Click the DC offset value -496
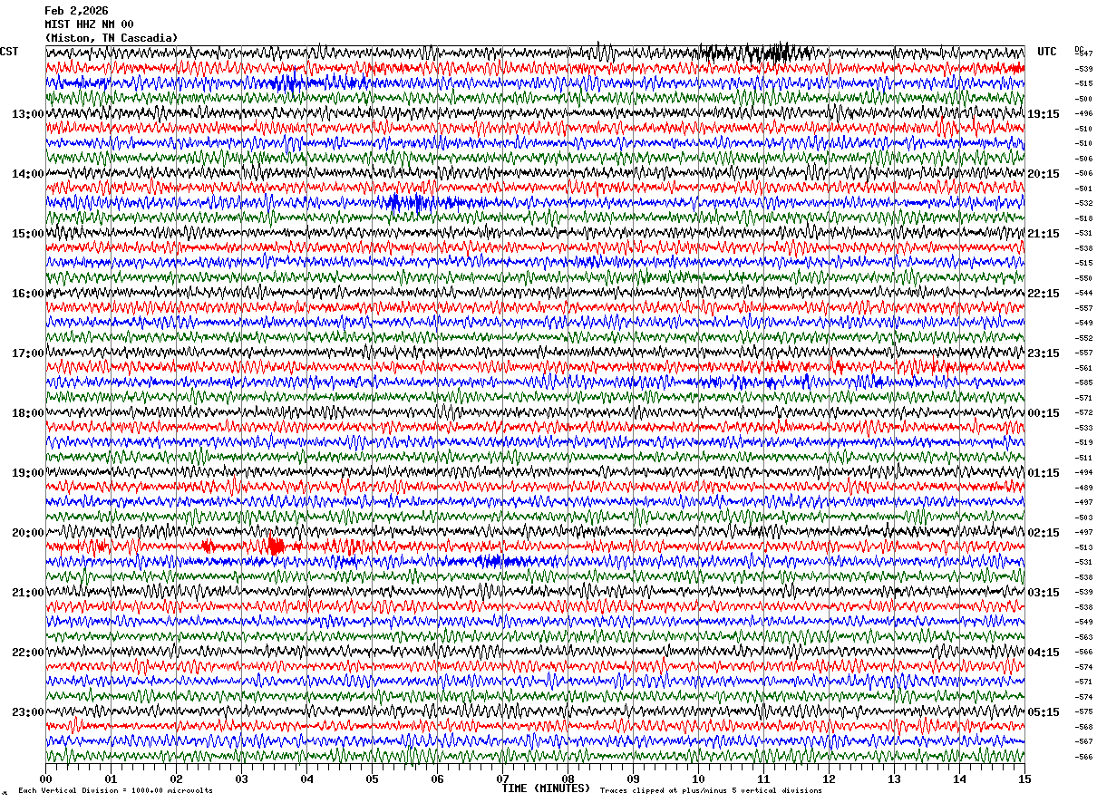The width and height of the screenshot is (1097, 803). (x=1083, y=114)
